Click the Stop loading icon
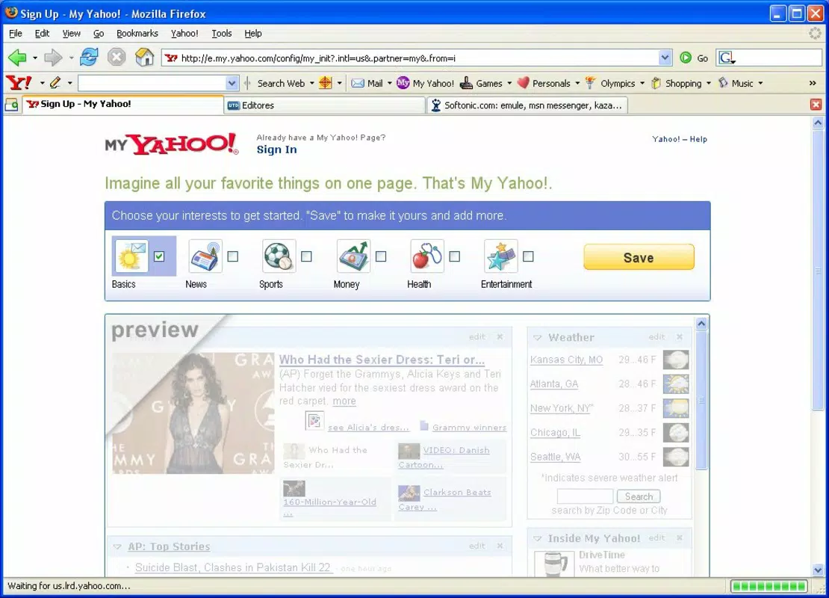This screenshot has width=829, height=598. pos(117,57)
